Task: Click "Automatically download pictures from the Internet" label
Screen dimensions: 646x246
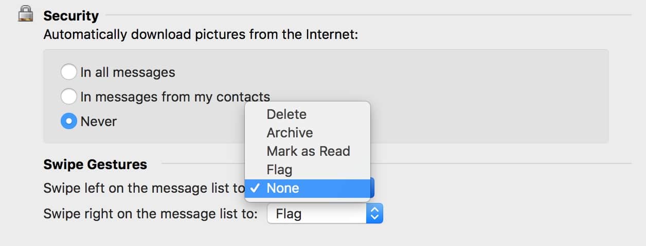Action: tap(200, 35)
